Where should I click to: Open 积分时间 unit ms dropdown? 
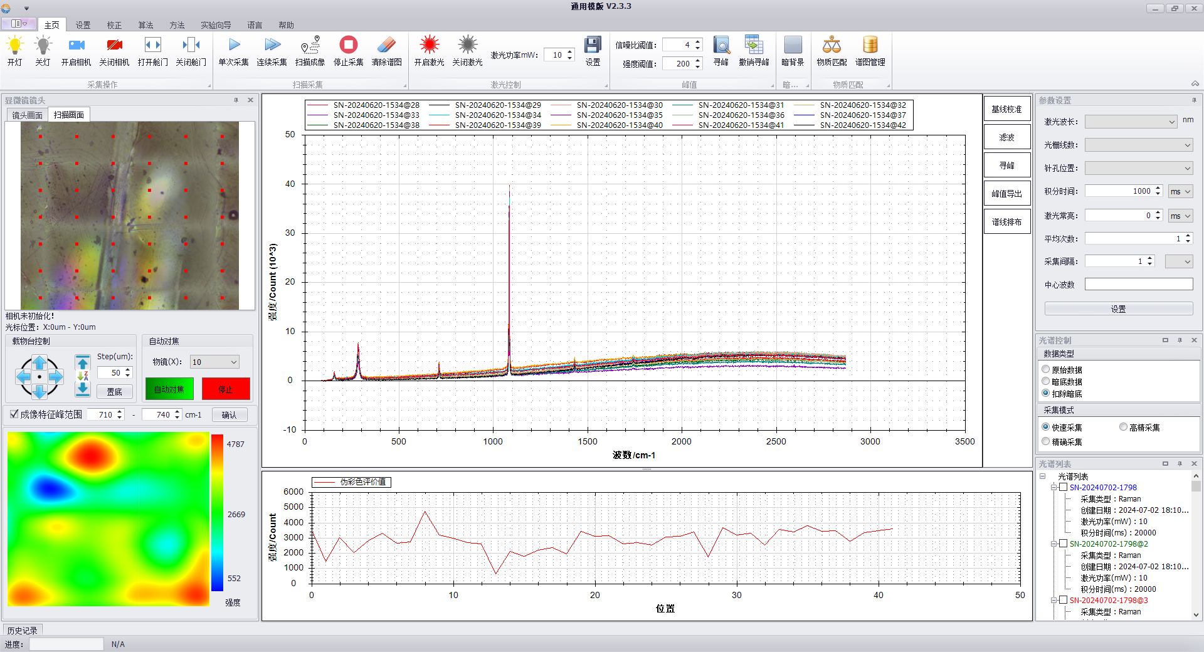[1180, 191]
